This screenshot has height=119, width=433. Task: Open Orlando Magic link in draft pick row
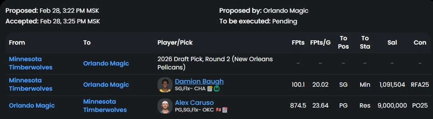coord(106,63)
